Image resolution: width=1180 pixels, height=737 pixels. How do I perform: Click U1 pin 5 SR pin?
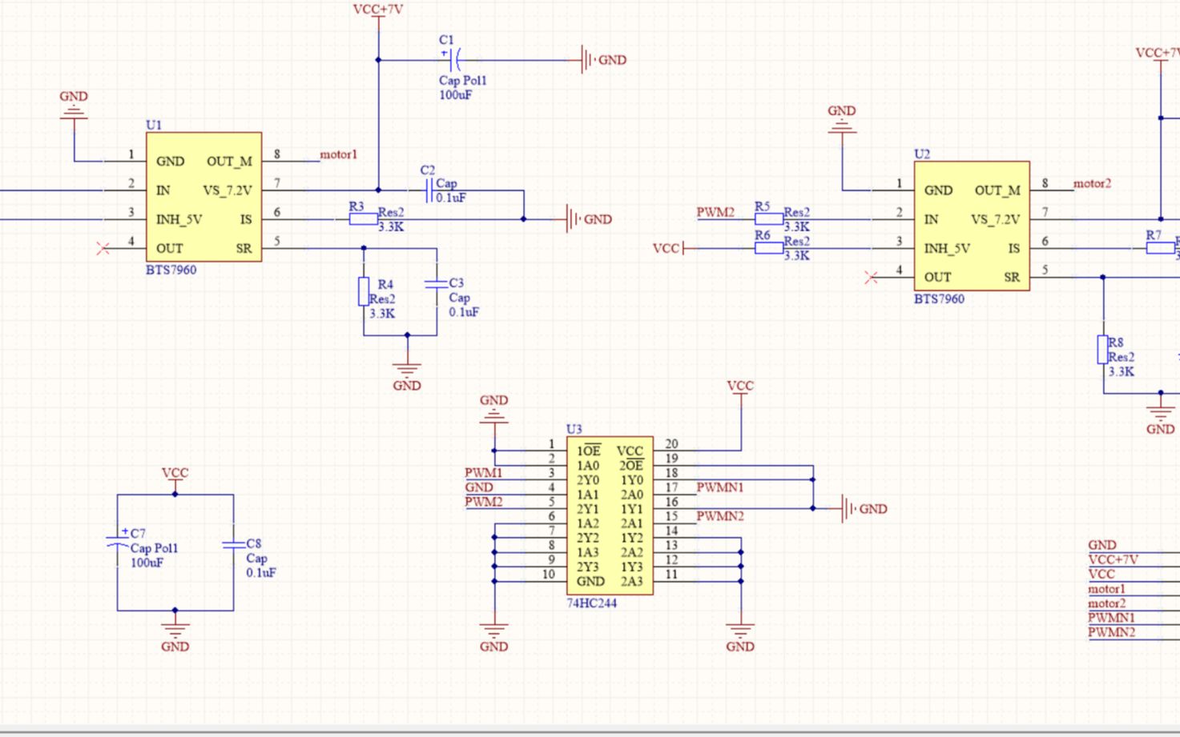coord(284,248)
